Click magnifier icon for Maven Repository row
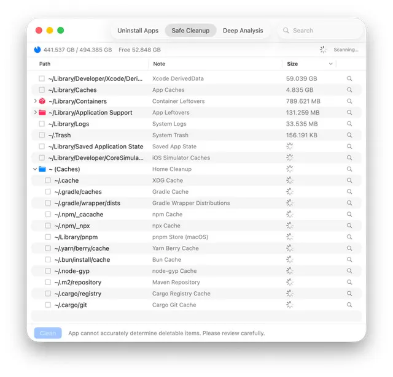393x377 pixels. (349, 282)
